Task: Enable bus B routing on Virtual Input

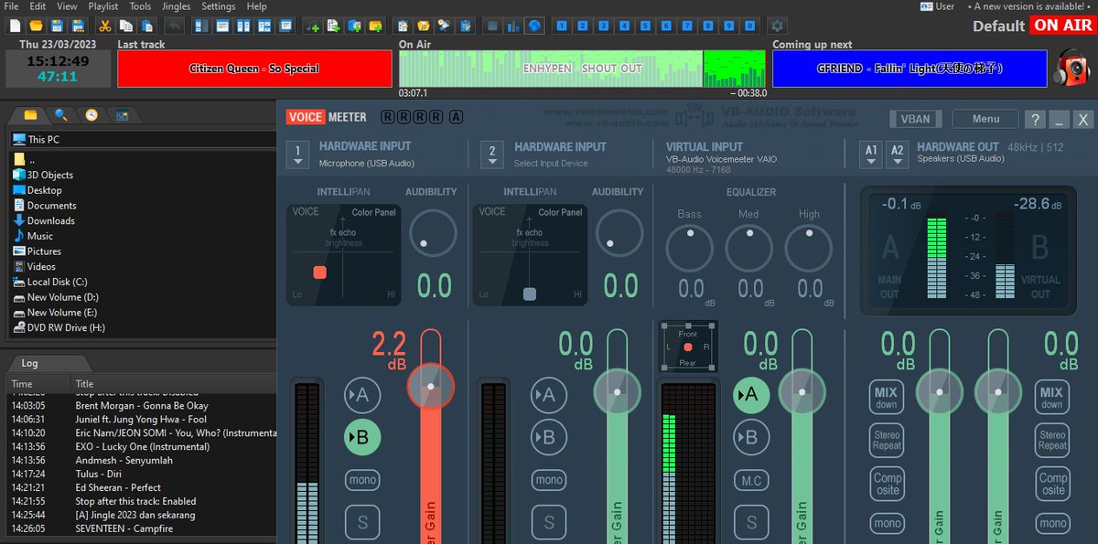Action: coord(751,437)
